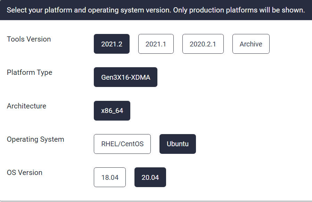Click the Architecture label
Viewport: 312px width, 202px height.
pos(26,106)
